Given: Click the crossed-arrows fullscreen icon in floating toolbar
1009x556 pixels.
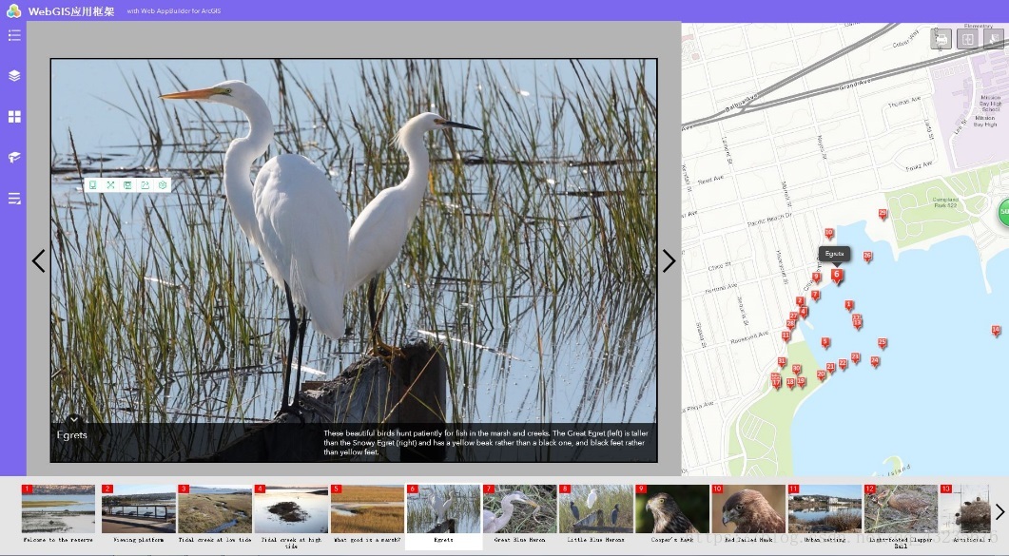Looking at the screenshot, I should [110, 185].
